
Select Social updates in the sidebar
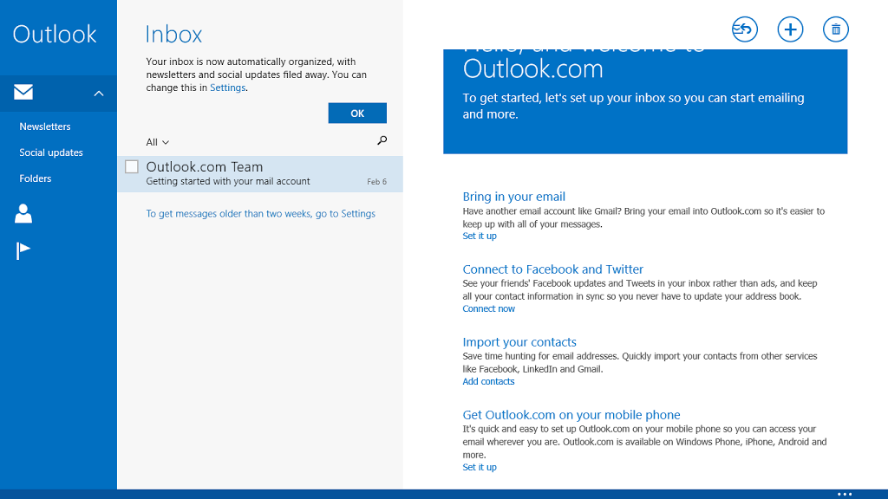coord(51,152)
